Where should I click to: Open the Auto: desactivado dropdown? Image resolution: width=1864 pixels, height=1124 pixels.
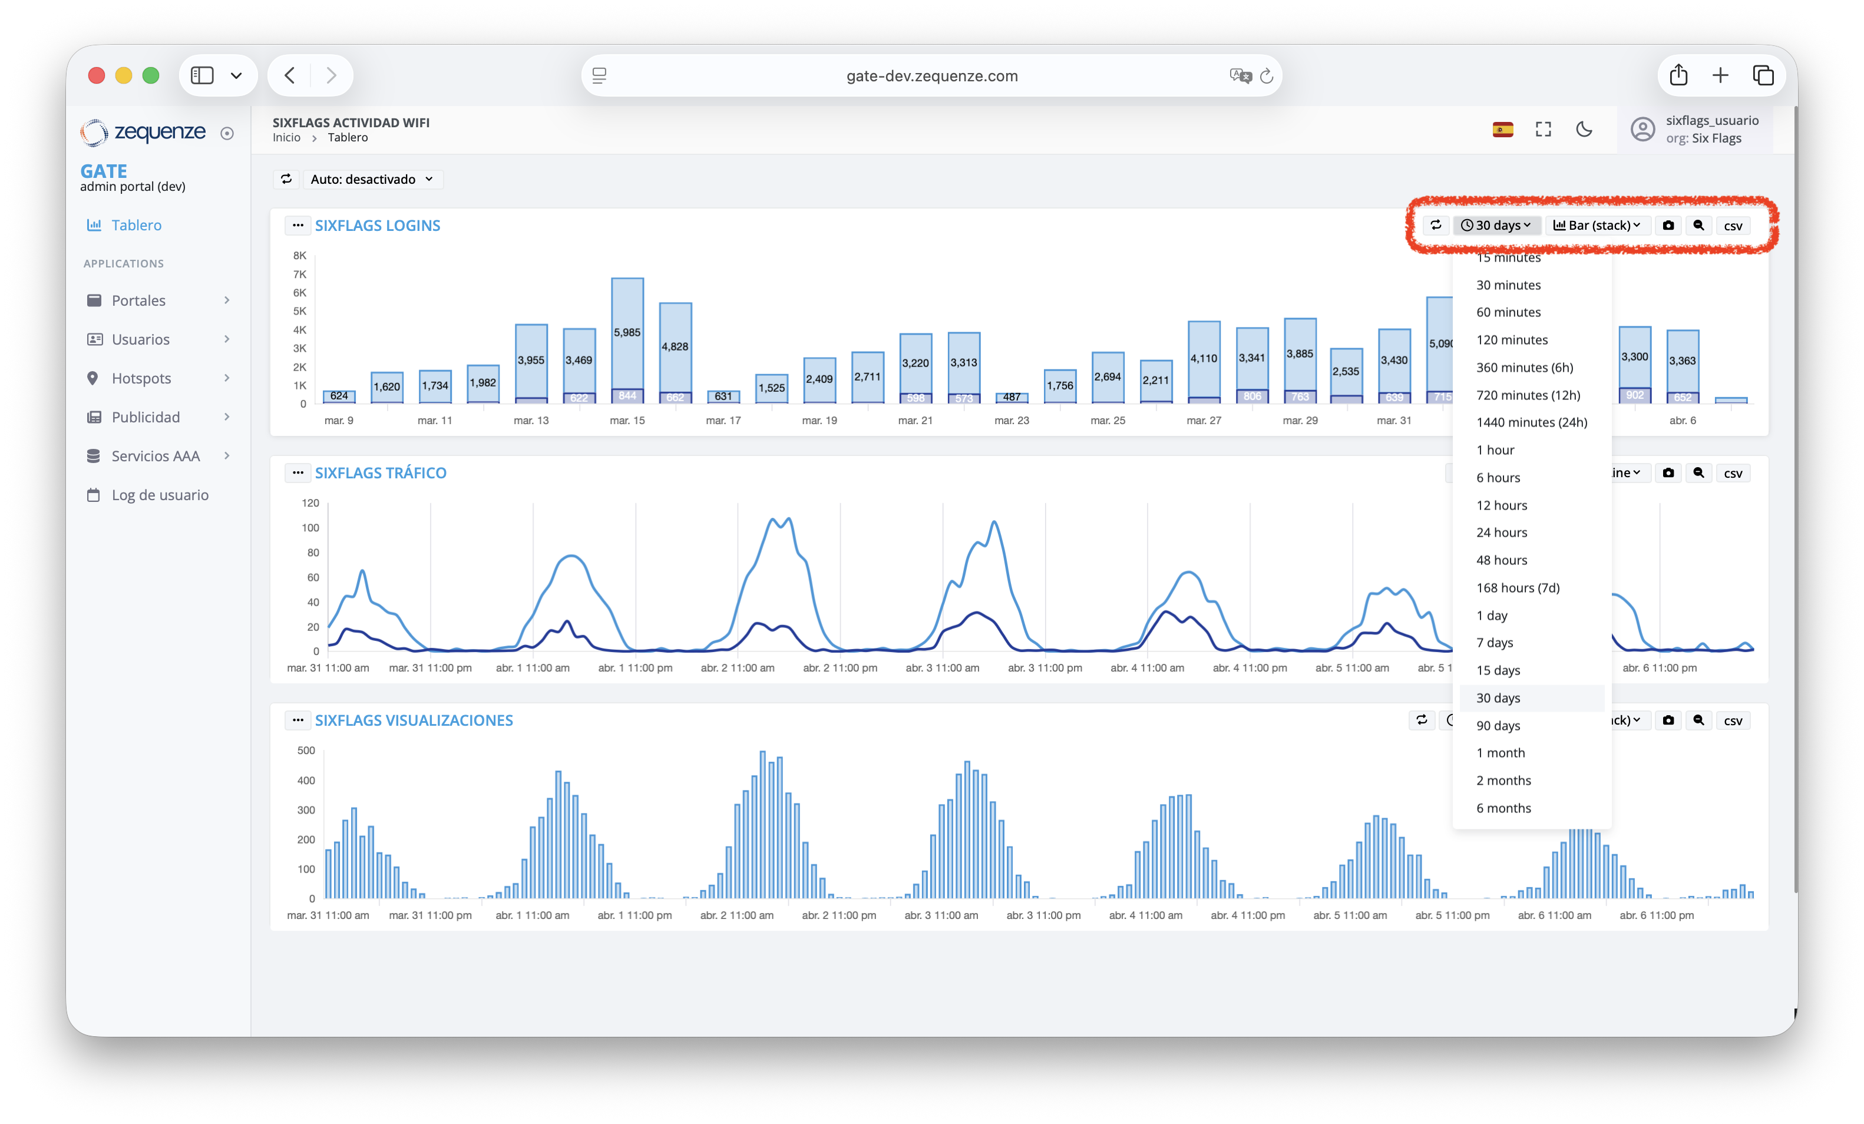[x=371, y=179]
